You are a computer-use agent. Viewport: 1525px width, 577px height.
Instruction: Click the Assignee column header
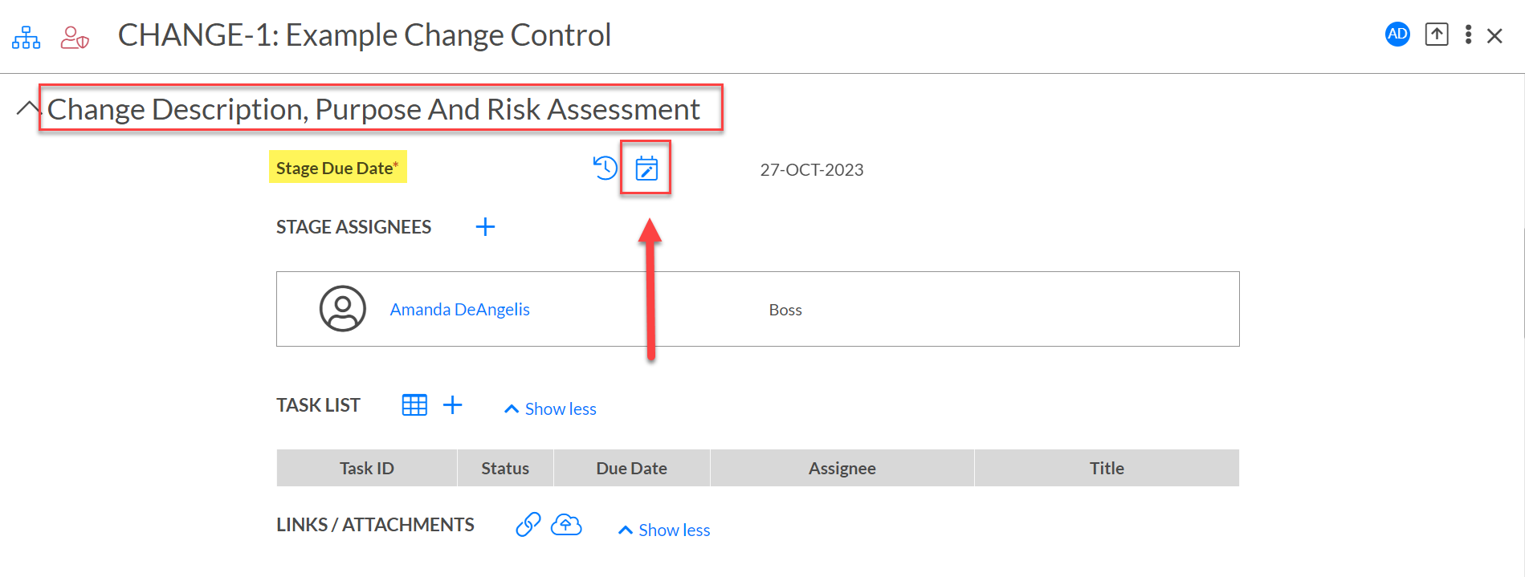coord(842,468)
